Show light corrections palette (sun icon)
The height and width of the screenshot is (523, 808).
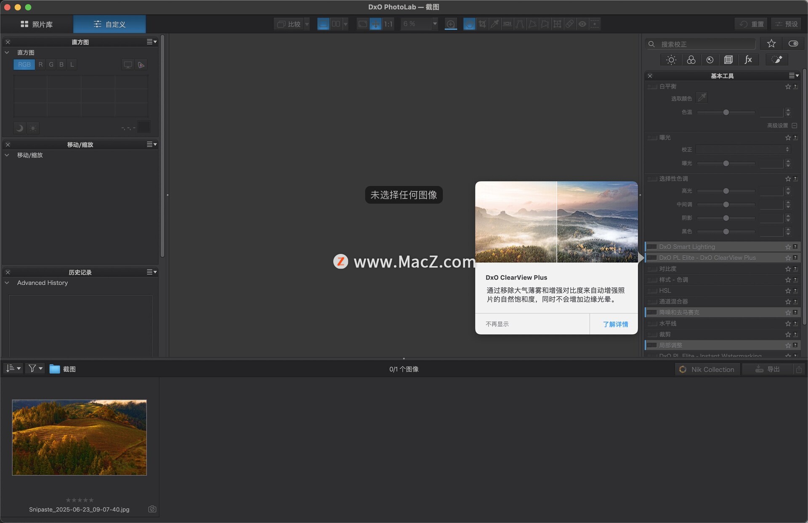click(x=671, y=60)
